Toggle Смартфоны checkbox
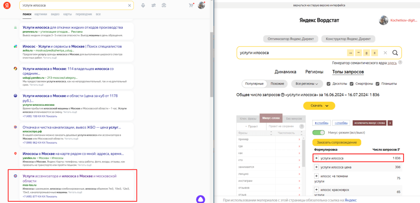This screenshot has height=203, width=420. 352,84
